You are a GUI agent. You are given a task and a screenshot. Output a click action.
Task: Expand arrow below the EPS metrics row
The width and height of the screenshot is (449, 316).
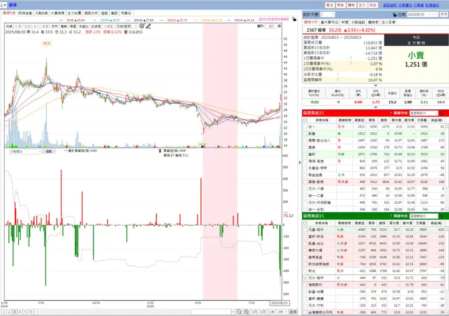coord(376,107)
